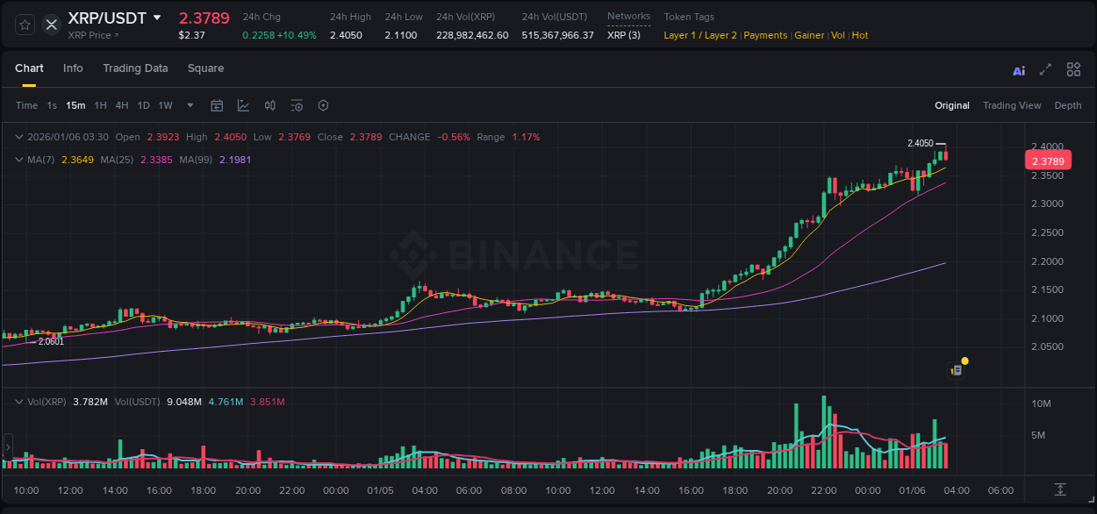Select the technical indicators icon

(242, 105)
